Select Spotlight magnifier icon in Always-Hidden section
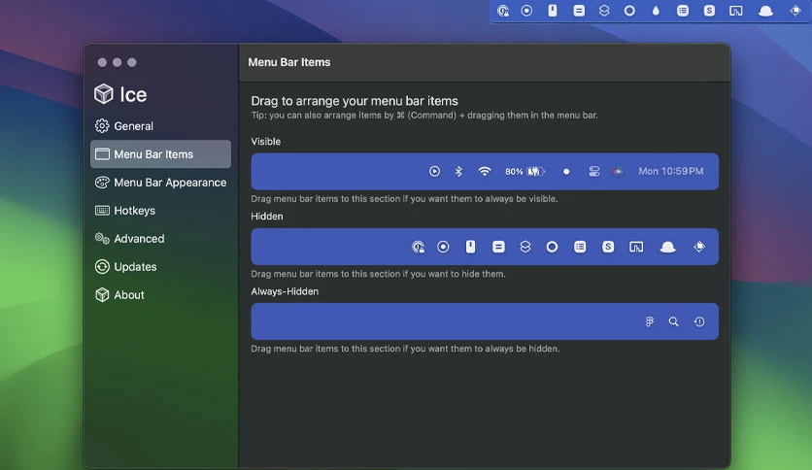 (x=673, y=322)
